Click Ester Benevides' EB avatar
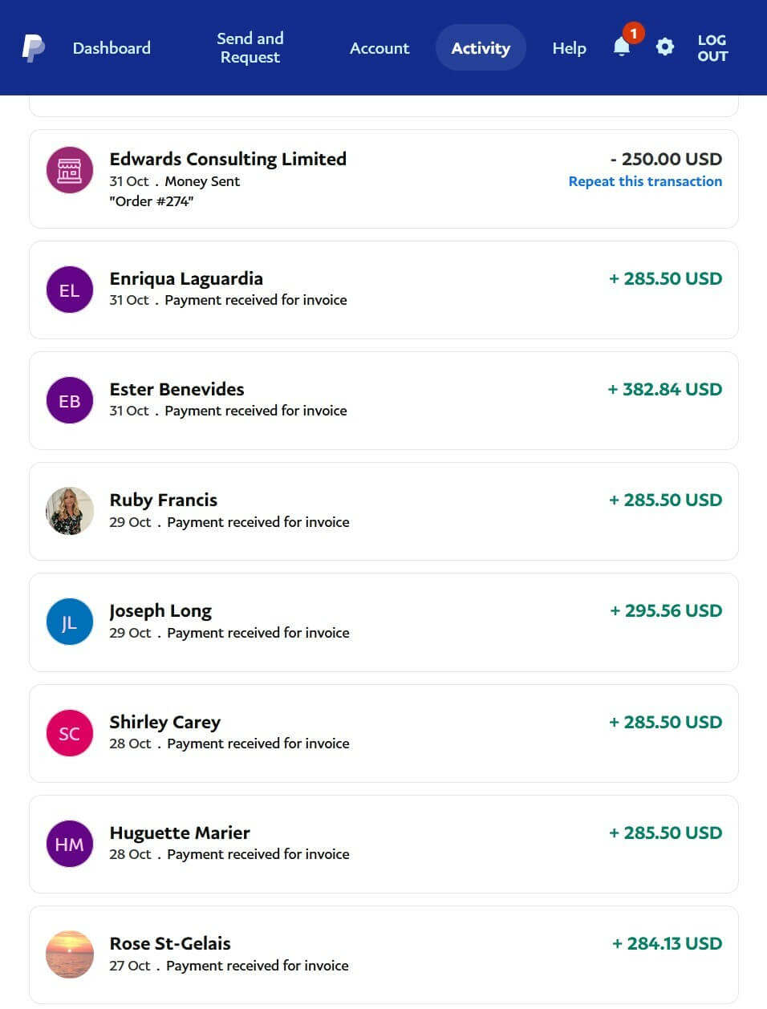Screen dimensions: 767x1009 tap(70, 400)
